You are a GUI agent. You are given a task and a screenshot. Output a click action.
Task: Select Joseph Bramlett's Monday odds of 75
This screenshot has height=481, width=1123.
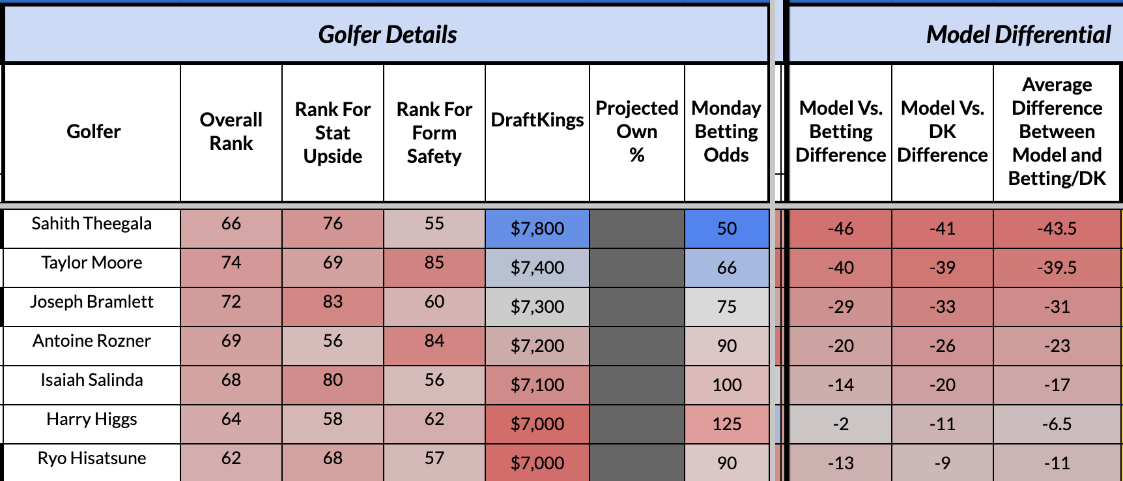click(x=726, y=307)
